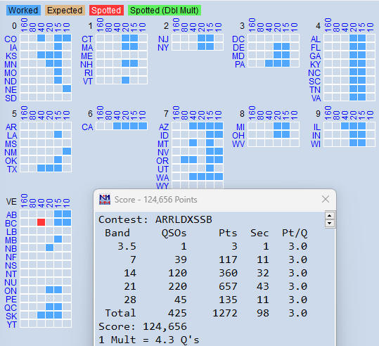Image resolution: width=379 pixels, height=346 pixels.
Task: Select the TX section label
Action: pyautogui.click(x=12, y=169)
